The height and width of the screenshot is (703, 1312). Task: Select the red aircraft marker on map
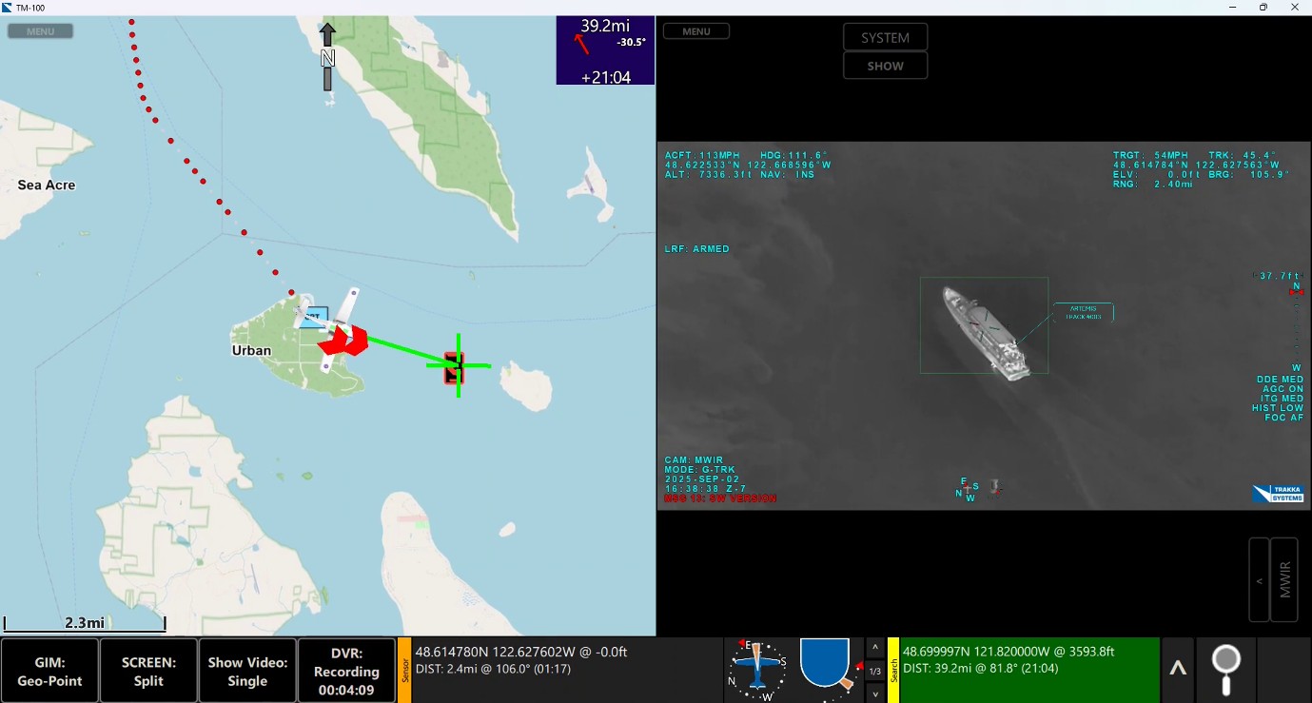pos(343,340)
